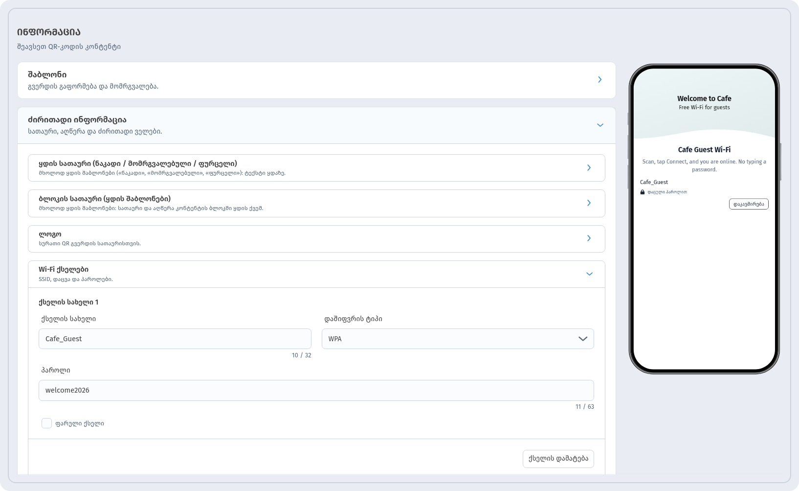Expand the ბლოკის სათაური row chevron
Image resolution: width=799 pixels, height=491 pixels.
[589, 203]
